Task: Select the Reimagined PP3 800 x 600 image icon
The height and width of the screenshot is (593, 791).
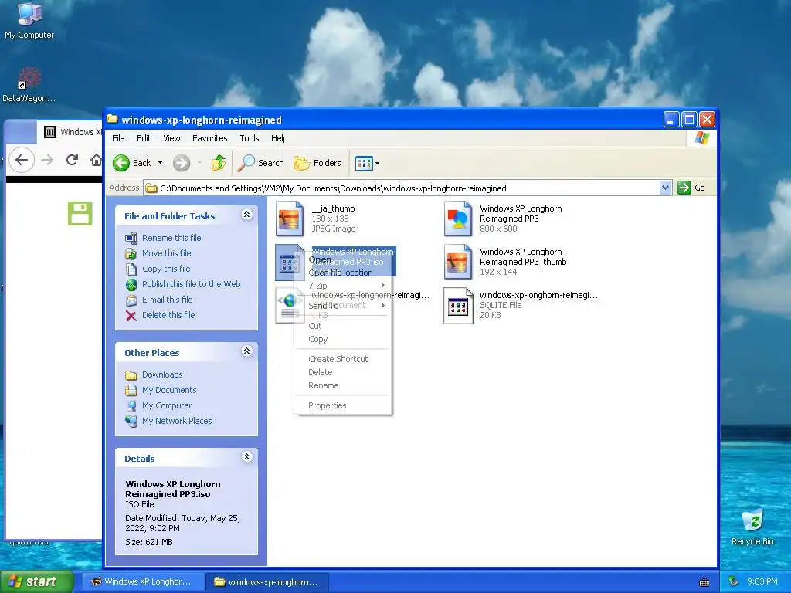Action: tap(458, 219)
